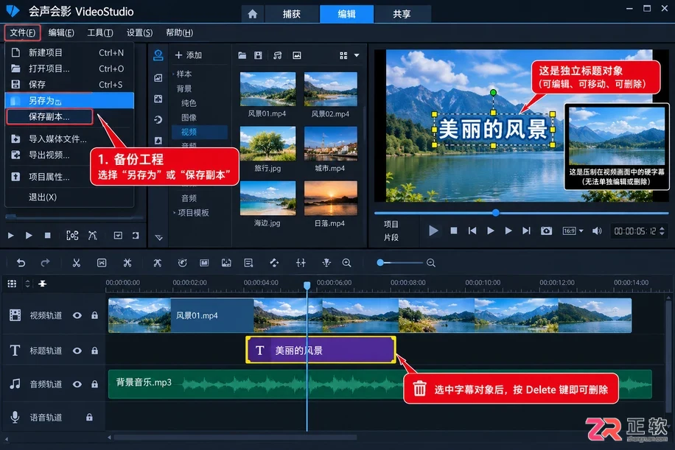Click the import media folder icon
The width and height of the screenshot is (675, 450).
pos(242,55)
